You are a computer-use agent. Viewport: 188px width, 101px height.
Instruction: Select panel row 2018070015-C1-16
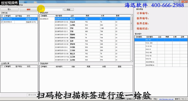tap(92, 19)
